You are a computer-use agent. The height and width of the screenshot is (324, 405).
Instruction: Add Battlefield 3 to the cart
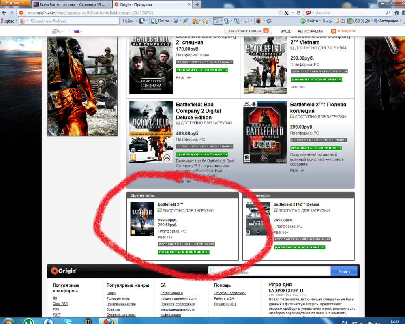pos(183,252)
